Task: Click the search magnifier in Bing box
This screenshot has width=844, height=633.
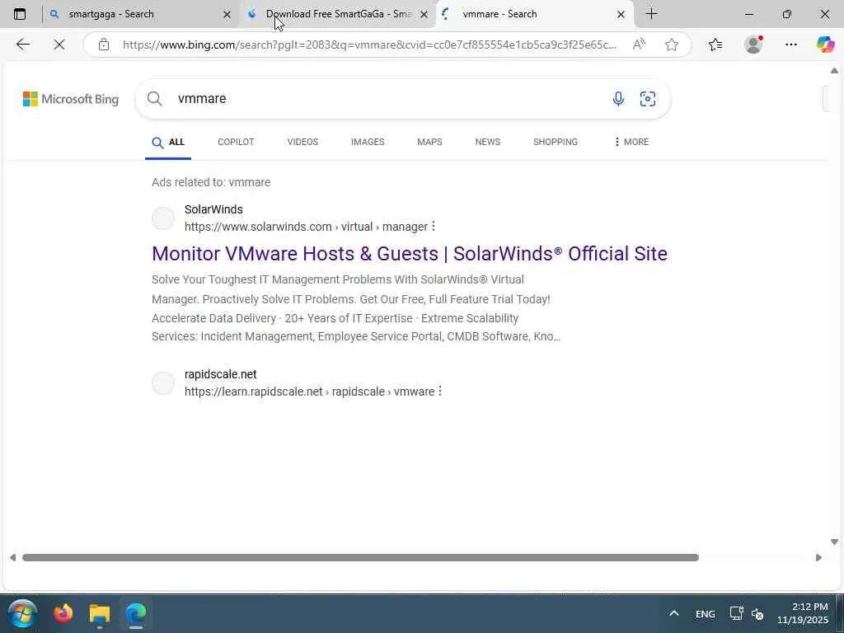Action: (154, 99)
